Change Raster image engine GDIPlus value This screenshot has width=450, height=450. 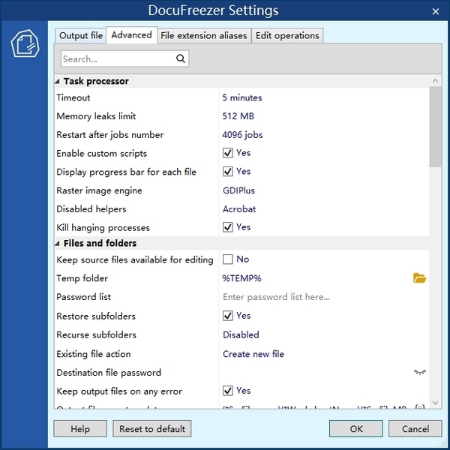click(x=238, y=190)
